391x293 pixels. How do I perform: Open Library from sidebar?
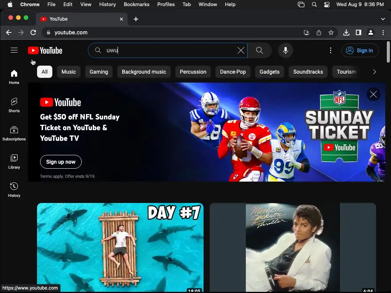(14, 162)
